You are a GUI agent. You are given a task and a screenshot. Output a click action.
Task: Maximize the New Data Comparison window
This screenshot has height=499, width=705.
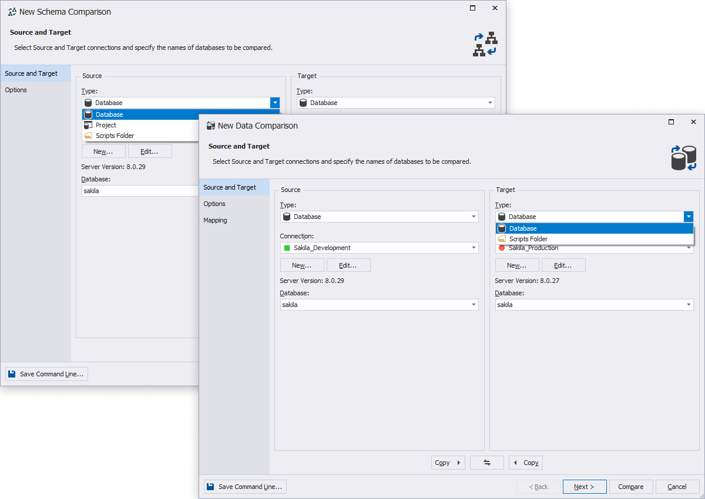click(672, 122)
